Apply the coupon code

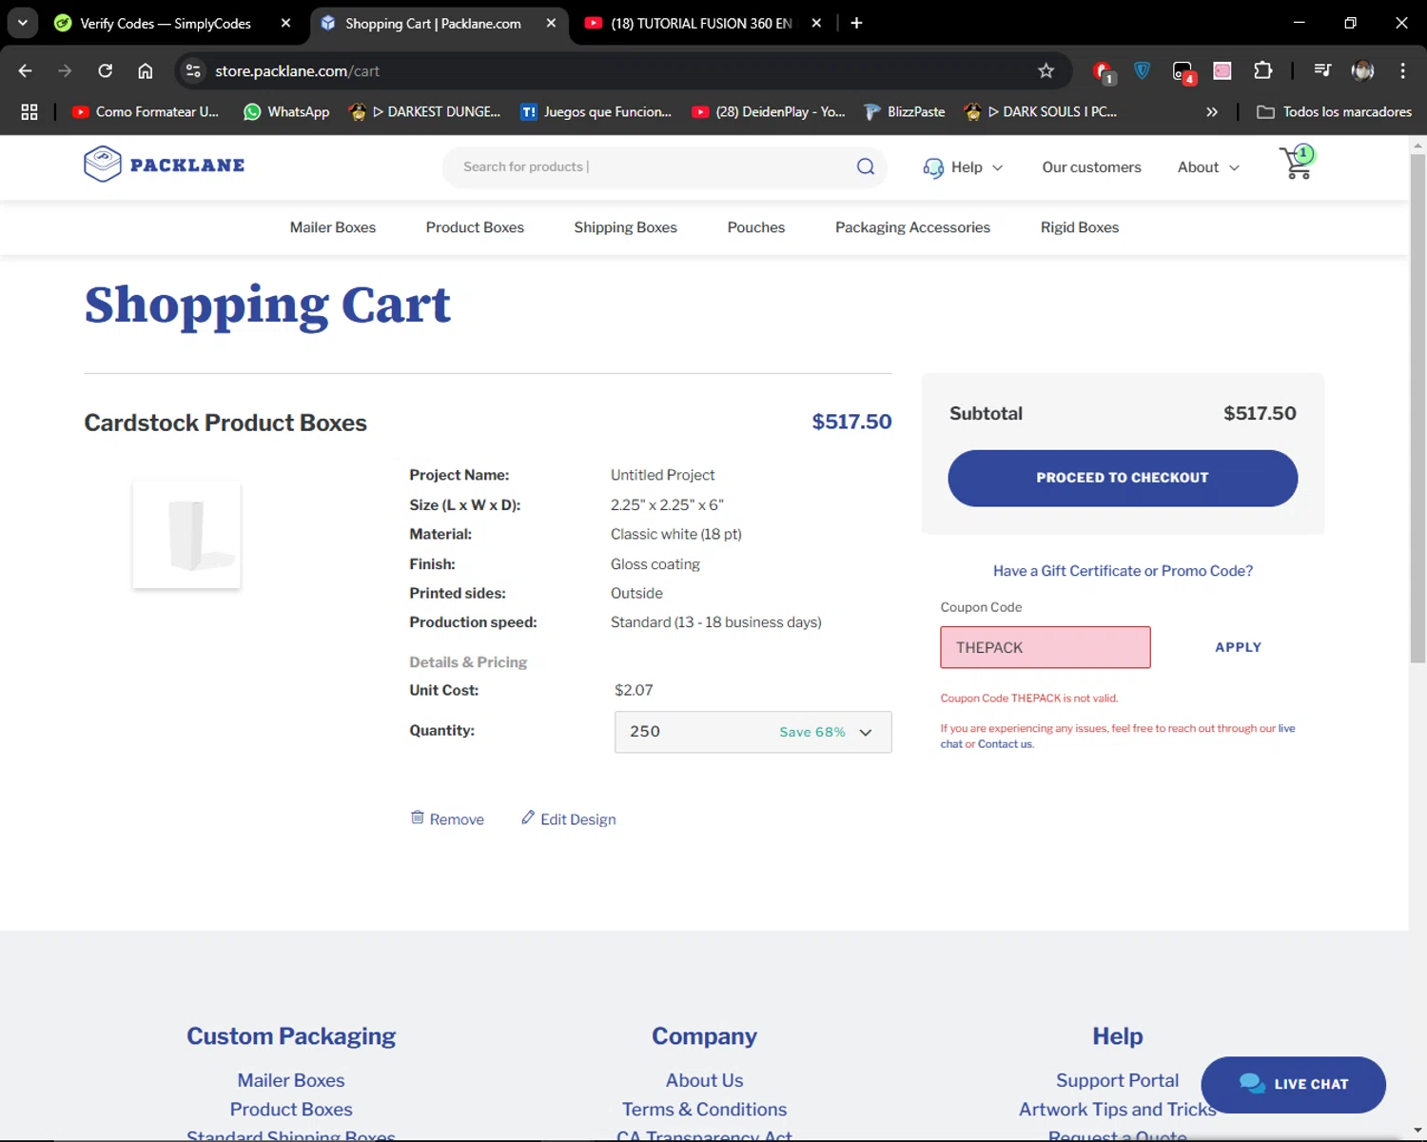(x=1238, y=647)
